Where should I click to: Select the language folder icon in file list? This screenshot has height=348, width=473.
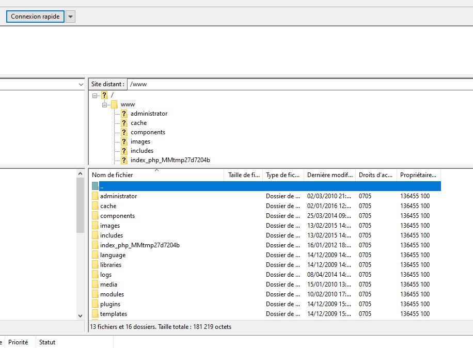[95, 255]
